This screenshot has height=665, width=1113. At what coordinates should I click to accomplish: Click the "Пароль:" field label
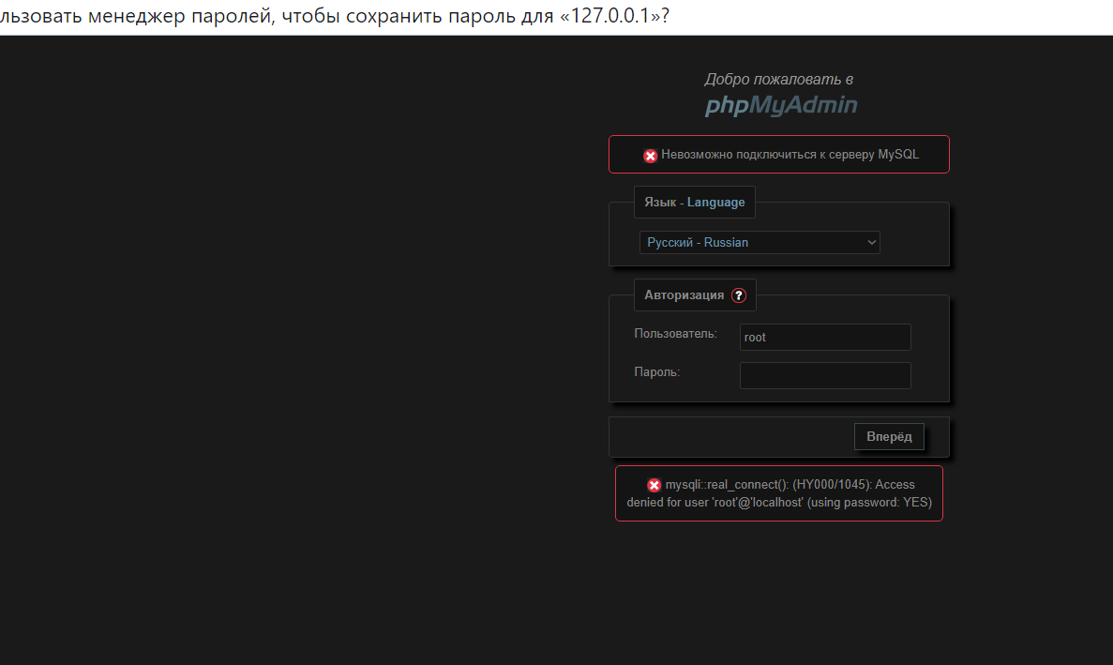[x=656, y=372]
